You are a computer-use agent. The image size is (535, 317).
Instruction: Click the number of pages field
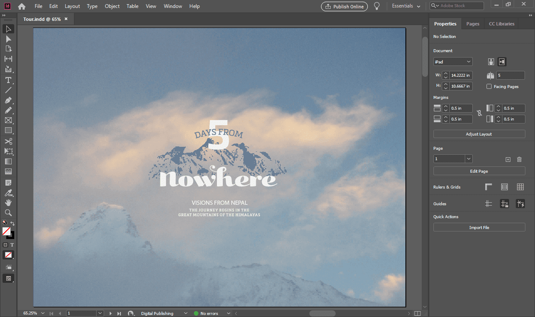510,75
